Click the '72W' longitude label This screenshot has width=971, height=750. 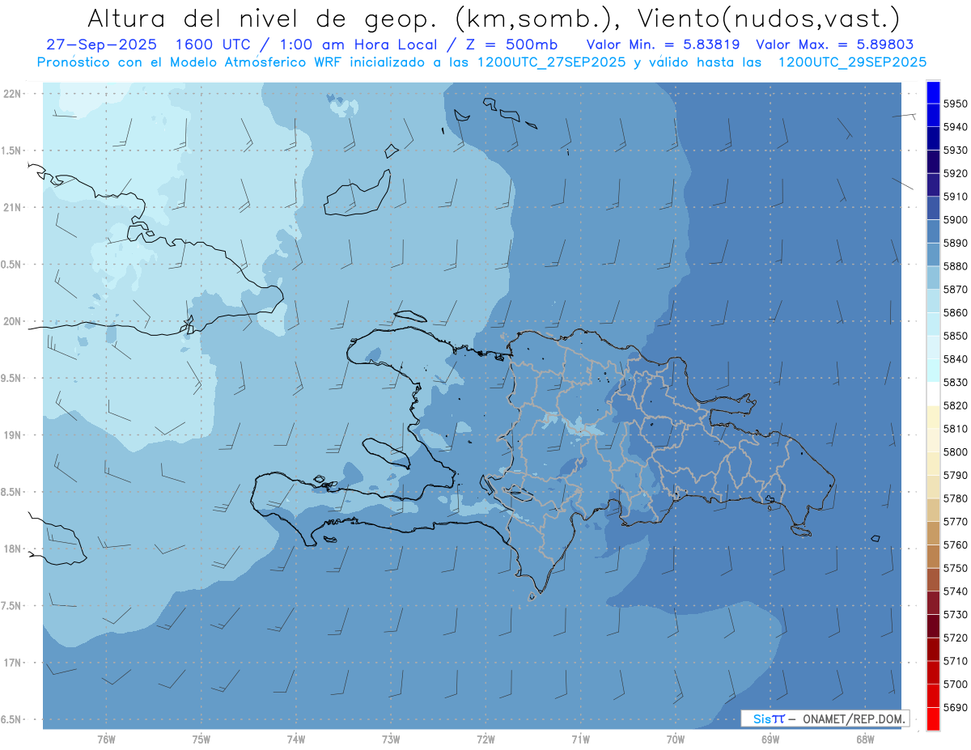485,739
